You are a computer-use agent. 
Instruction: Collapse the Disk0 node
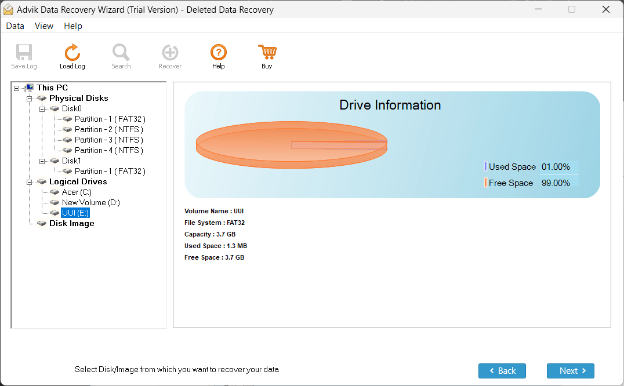pos(42,108)
